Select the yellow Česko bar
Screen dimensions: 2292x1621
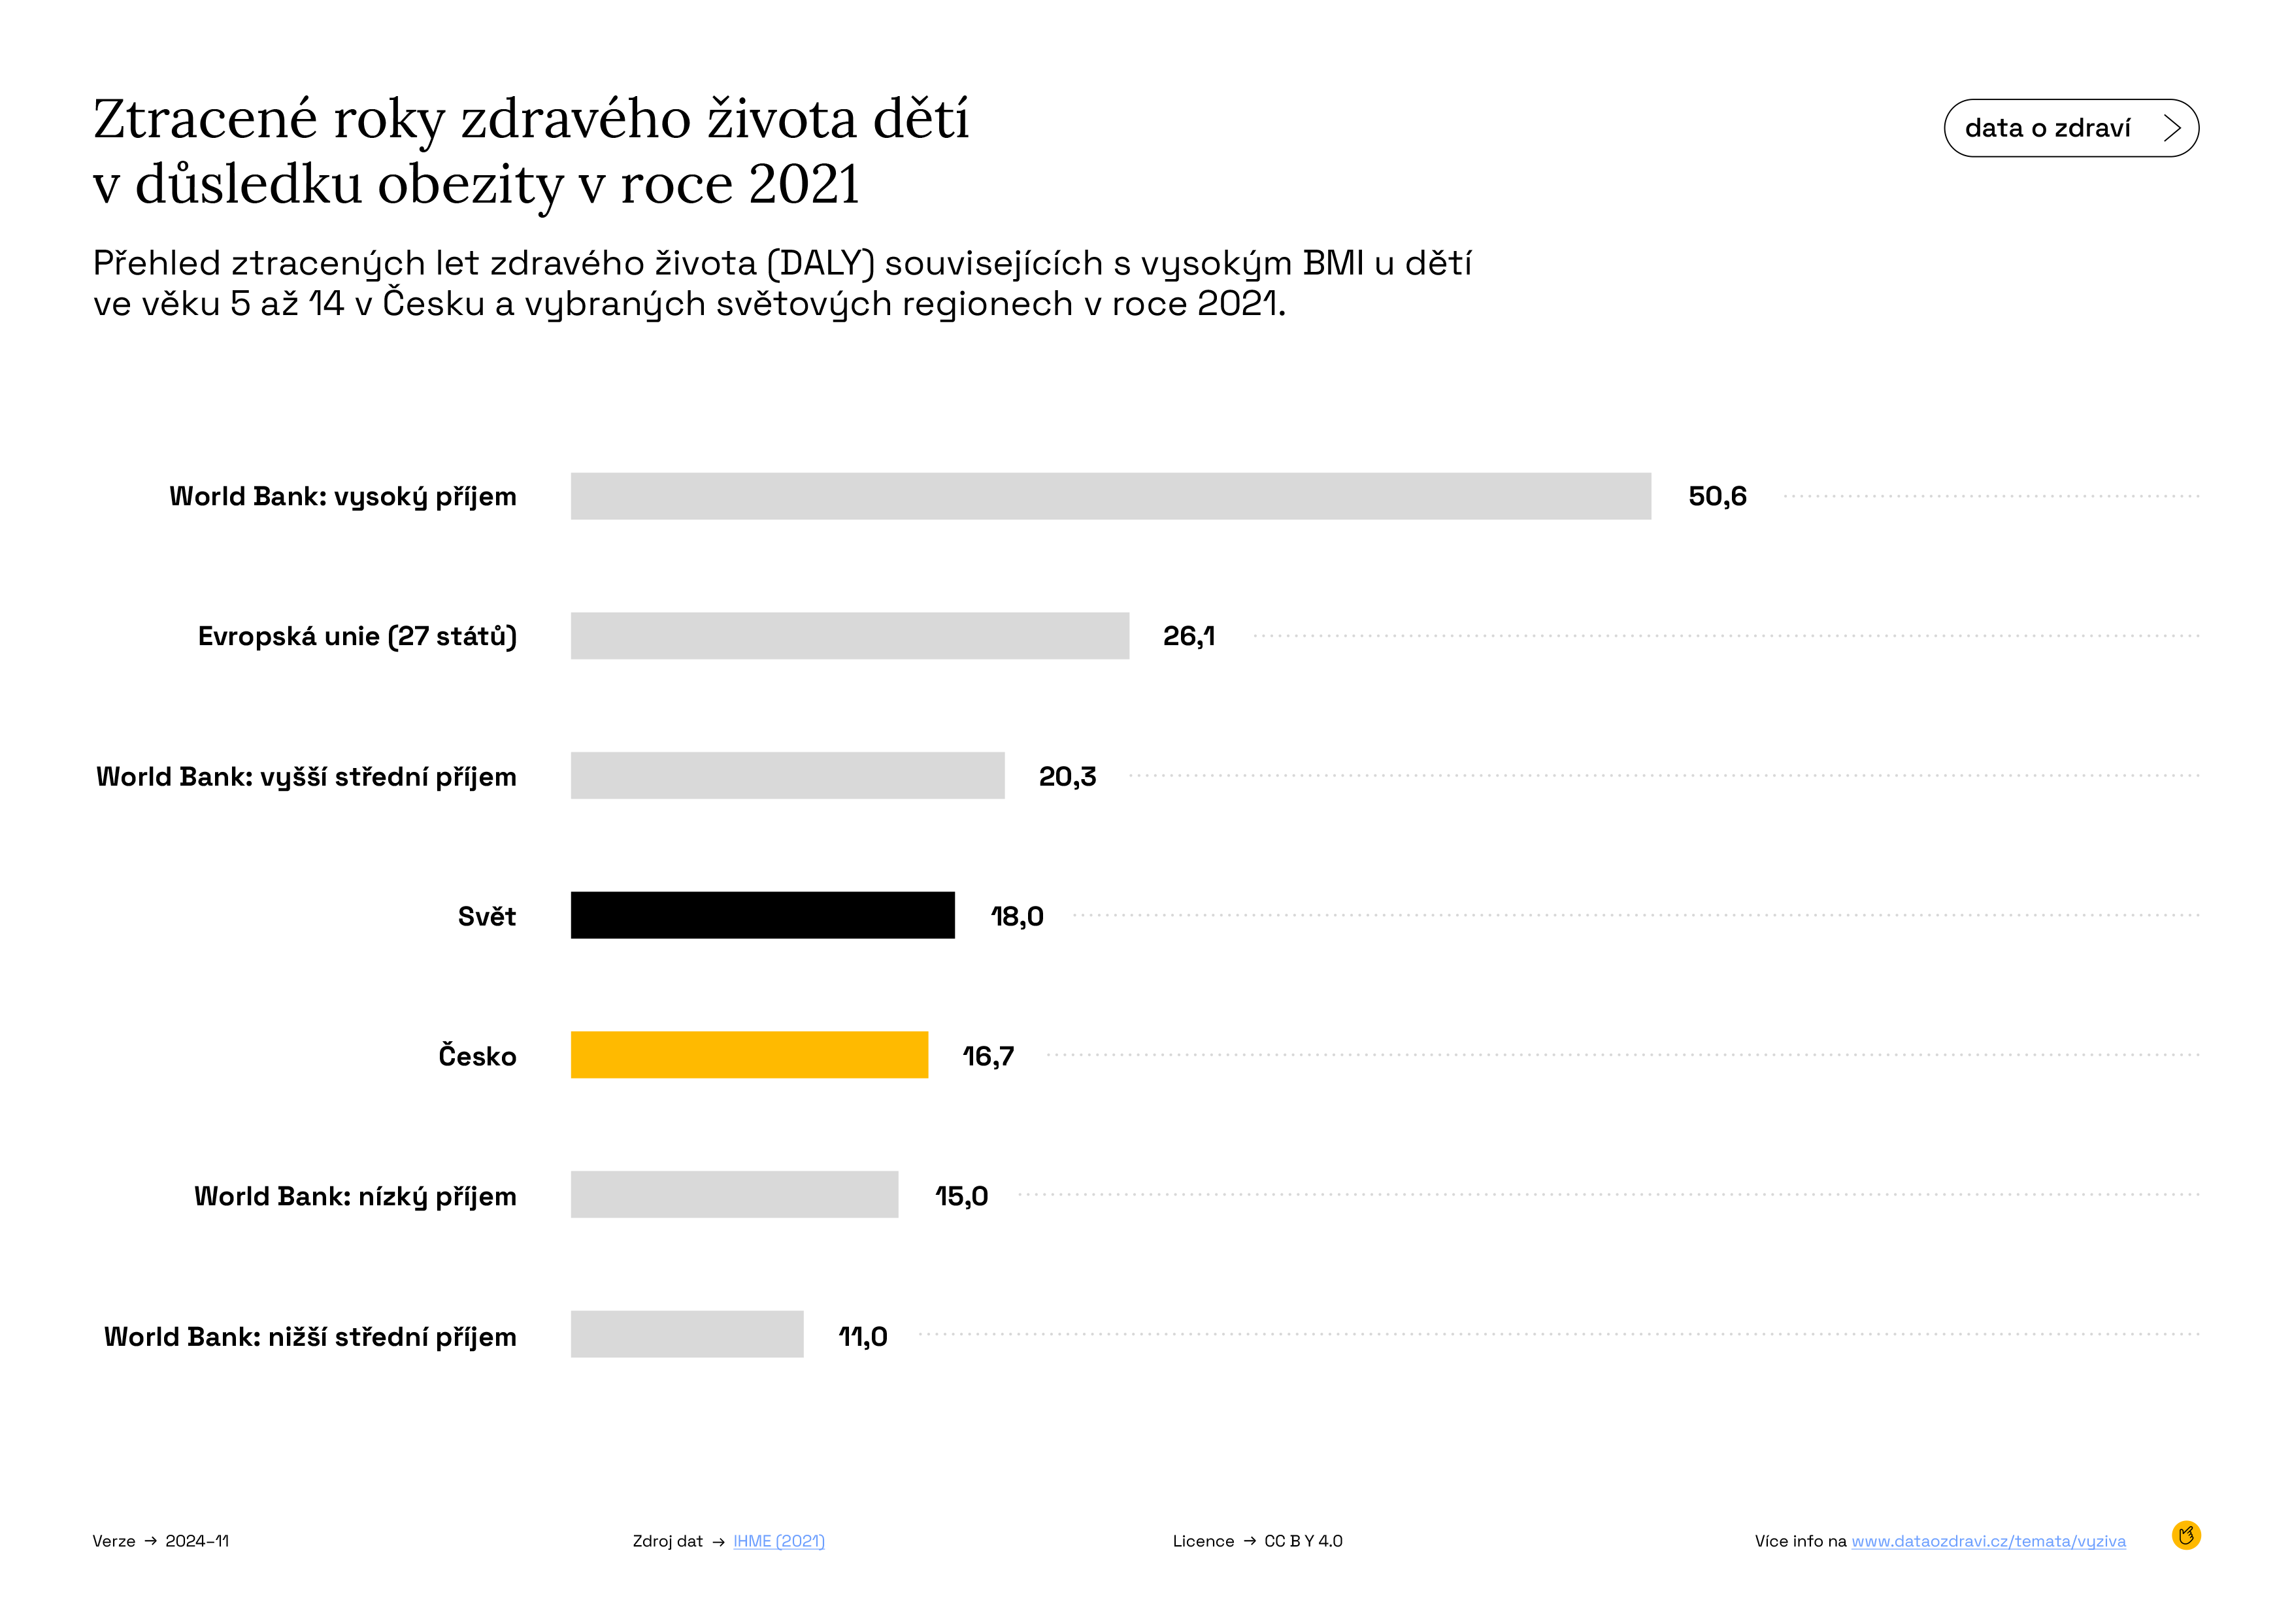pos(749,1055)
